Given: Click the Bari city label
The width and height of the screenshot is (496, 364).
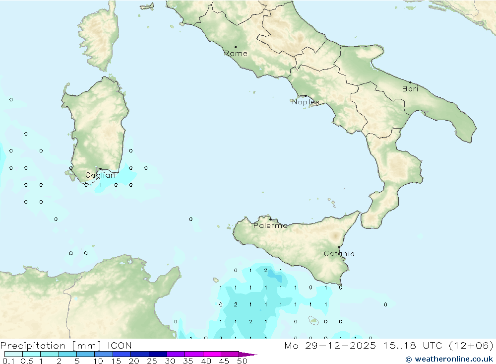Looking at the screenshot, I should (410, 89).
